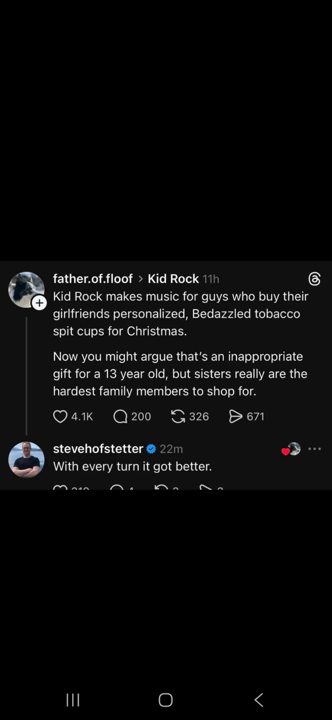
Task: Click the verified badge beside stevehofstetter
Action: pos(151,449)
